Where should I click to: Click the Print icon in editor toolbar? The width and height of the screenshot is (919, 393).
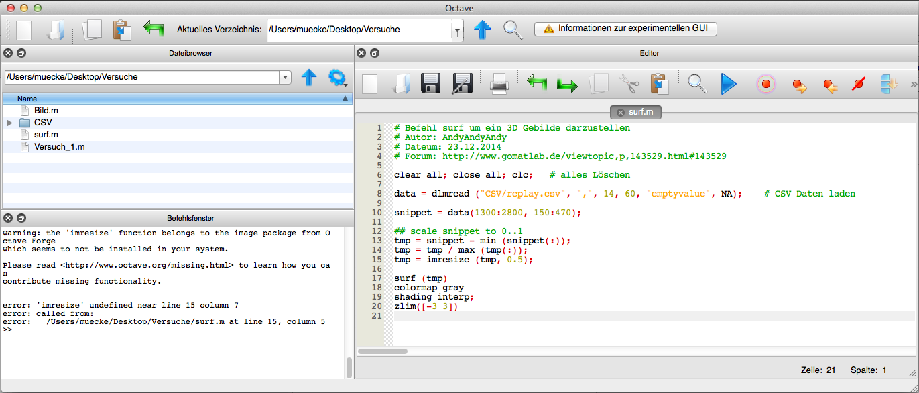(499, 84)
